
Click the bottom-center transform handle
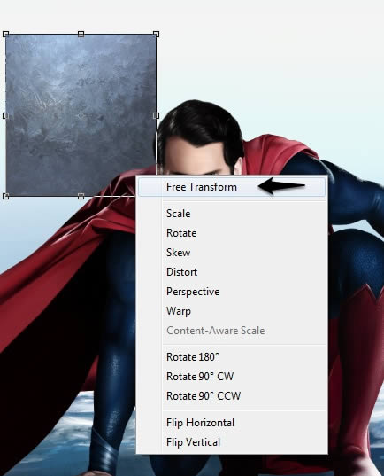click(x=81, y=197)
